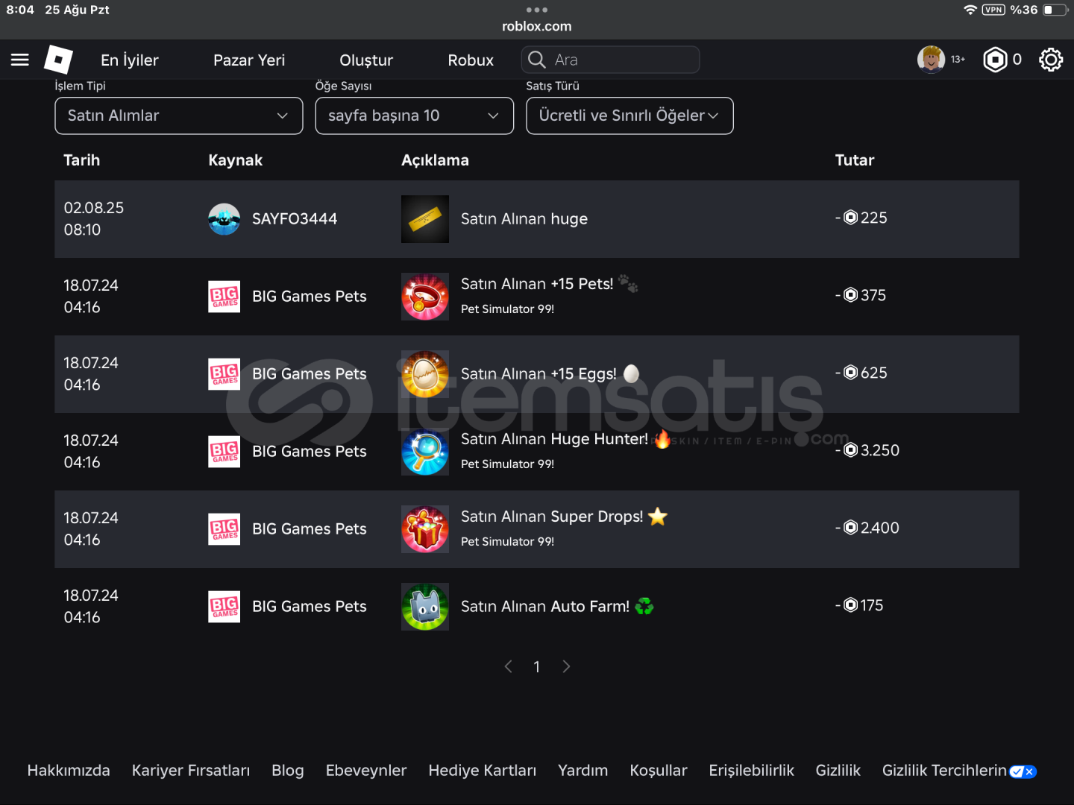The width and height of the screenshot is (1074, 805).
Task: Open the user avatar profile picture
Action: point(931,60)
